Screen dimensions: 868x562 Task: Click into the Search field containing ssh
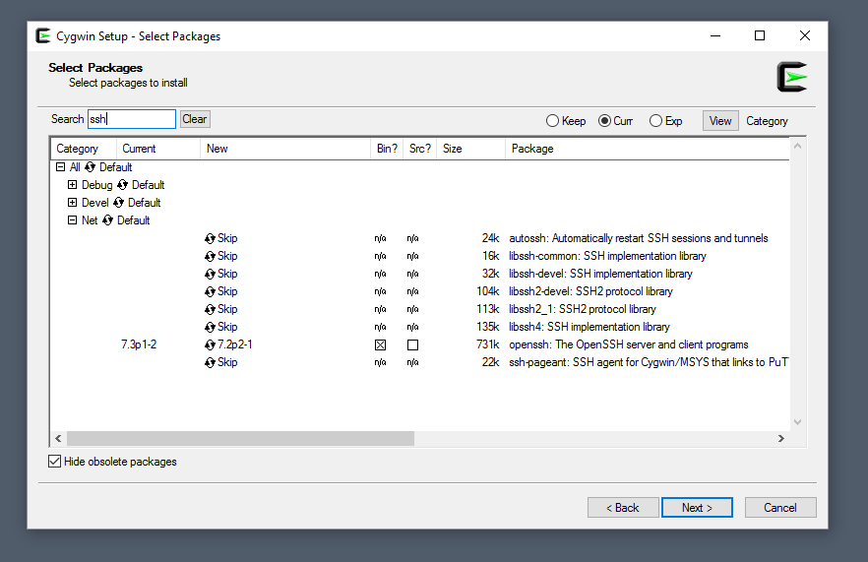[132, 119]
